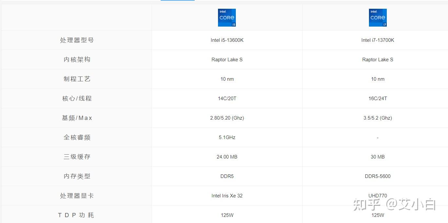Image resolution: width=448 pixels, height=223 pixels.
Task: Click the 2.80/5.20 (Ghz) frequency cell
Action: (227, 118)
